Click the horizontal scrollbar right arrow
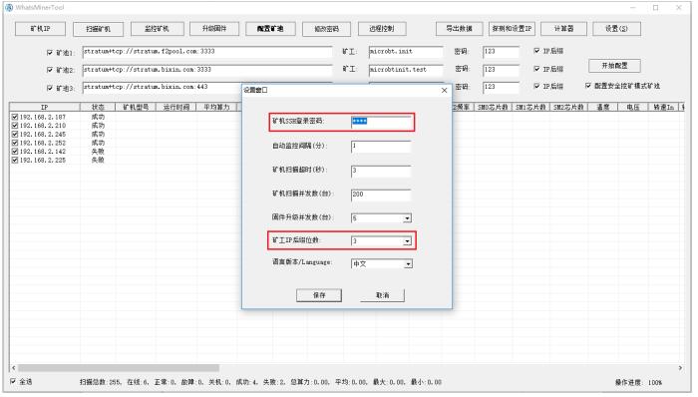 tap(680, 368)
